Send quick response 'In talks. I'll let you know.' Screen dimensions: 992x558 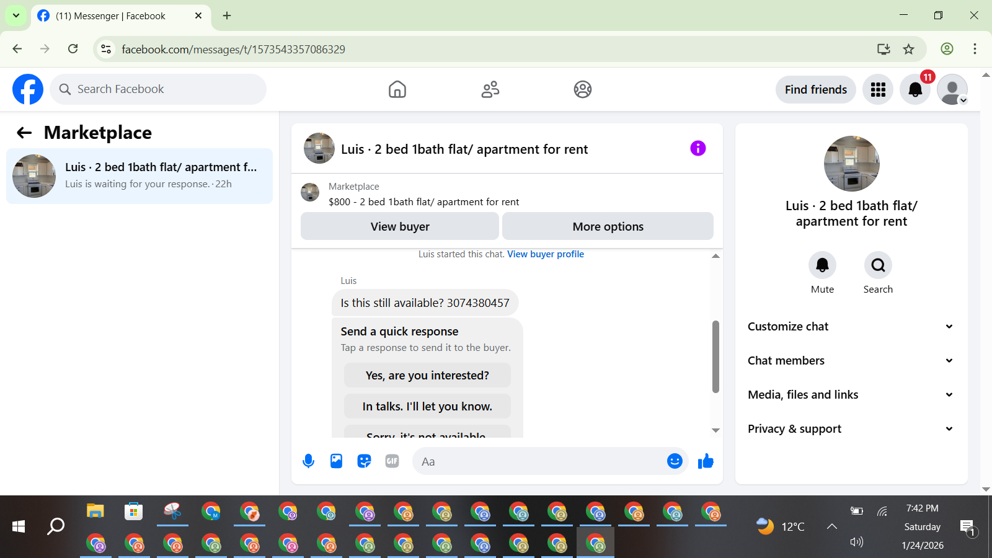coord(427,407)
